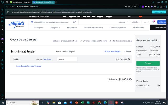This screenshot has width=168, height=105.
Task: Expand the Aprende dropdown
Action: (x=123, y=22)
